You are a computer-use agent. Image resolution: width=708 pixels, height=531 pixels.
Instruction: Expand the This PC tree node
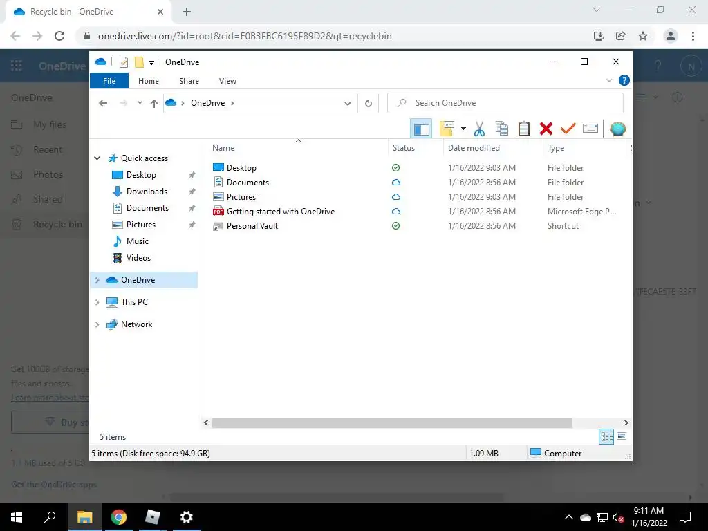click(97, 302)
